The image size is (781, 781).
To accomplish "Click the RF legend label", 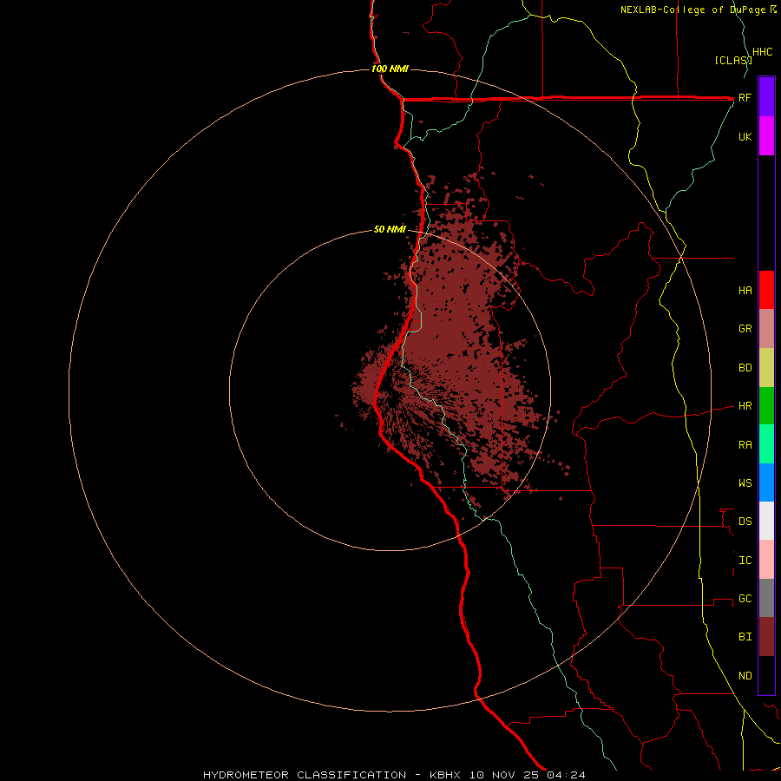I will [745, 97].
